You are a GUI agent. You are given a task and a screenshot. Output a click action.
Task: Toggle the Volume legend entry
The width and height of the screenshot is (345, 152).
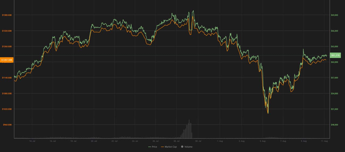[x=187, y=147]
